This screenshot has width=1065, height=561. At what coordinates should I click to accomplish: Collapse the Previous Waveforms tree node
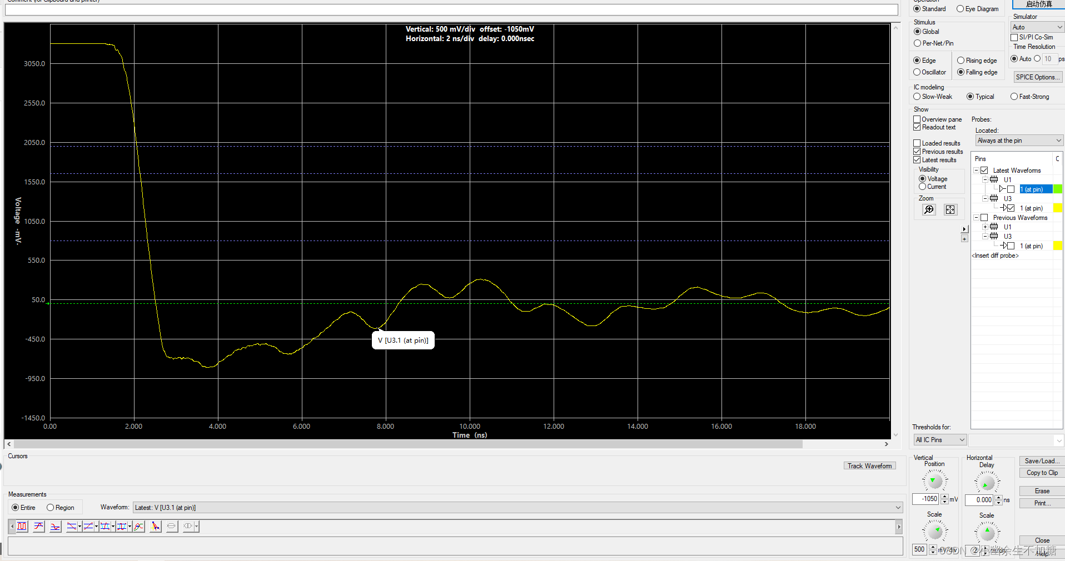976,218
